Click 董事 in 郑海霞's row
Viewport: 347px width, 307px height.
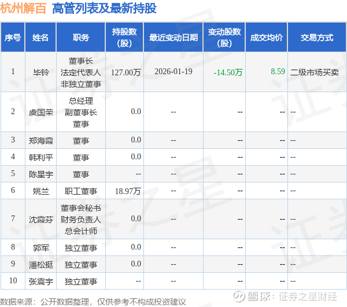pyautogui.click(x=81, y=140)
